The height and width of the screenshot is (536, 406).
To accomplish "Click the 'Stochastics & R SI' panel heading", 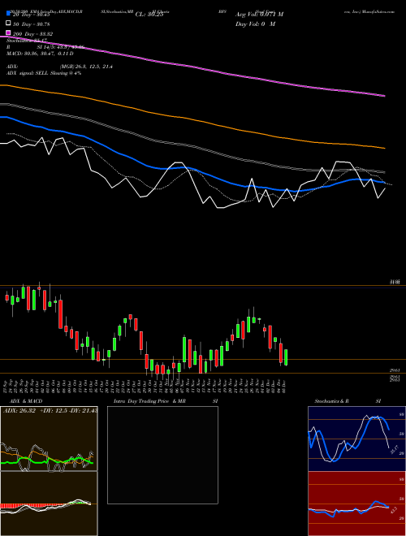I will tap(348, 401).
